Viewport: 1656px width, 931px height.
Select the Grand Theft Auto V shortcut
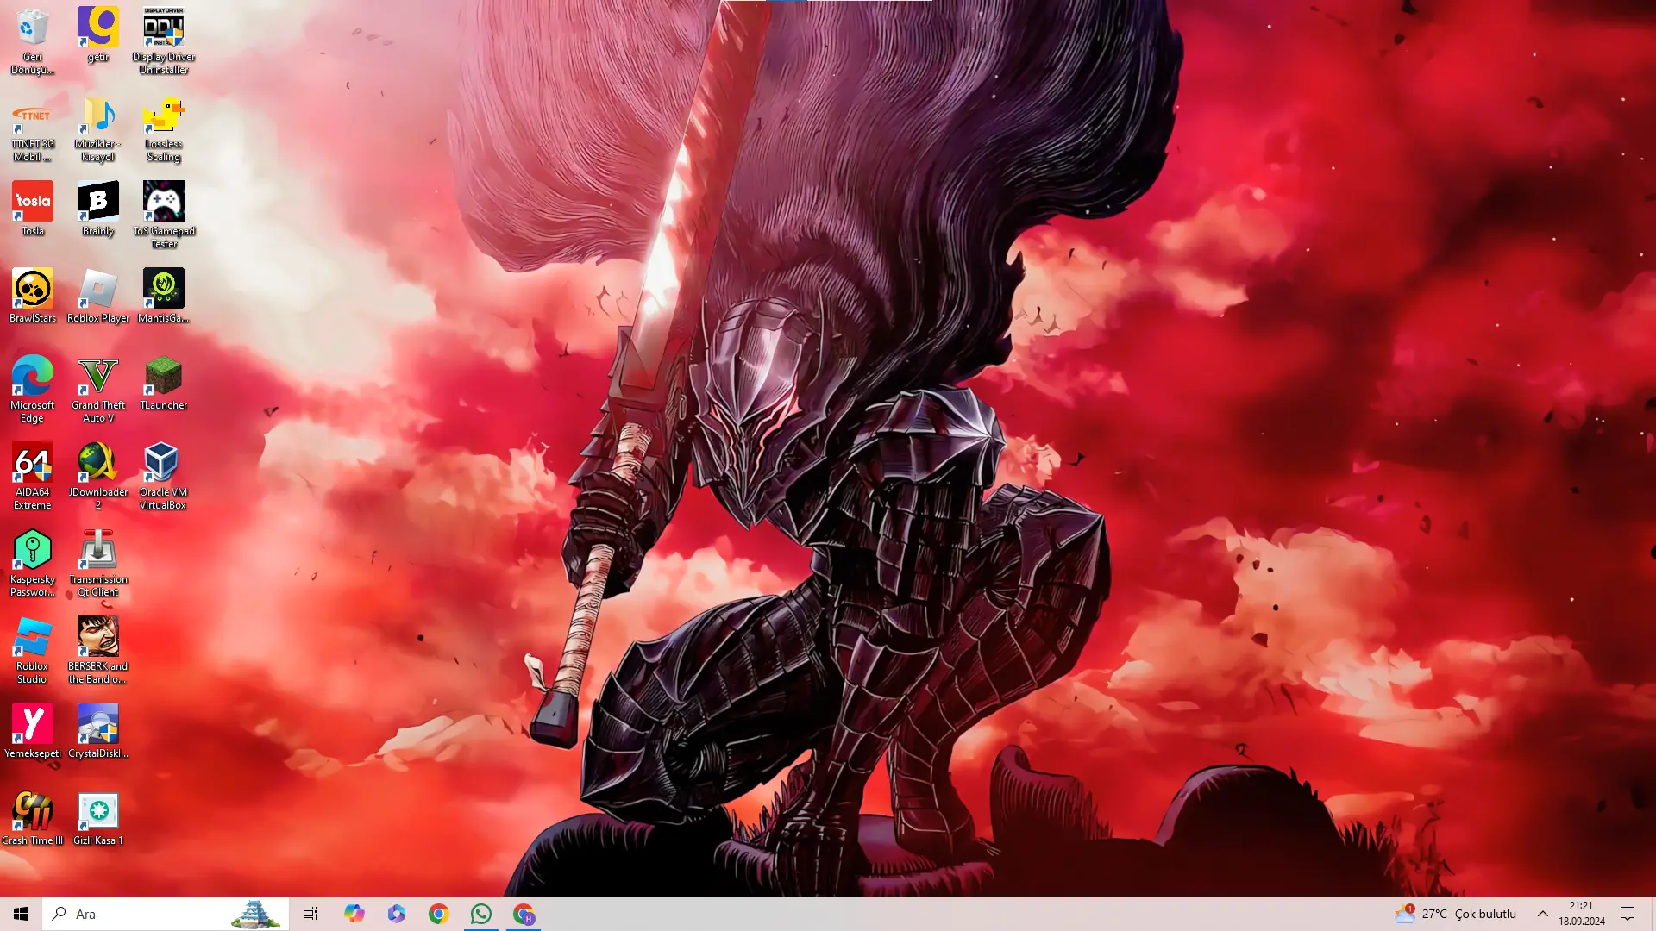[98, 390]
